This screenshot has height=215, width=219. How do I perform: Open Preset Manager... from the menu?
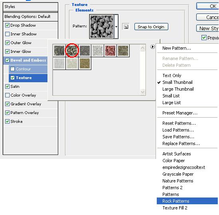[x=180, y=113]
